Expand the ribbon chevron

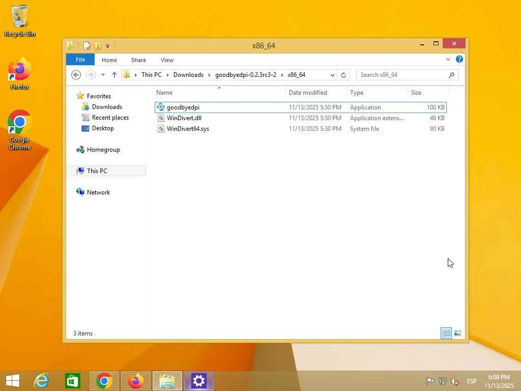point(448,60)
